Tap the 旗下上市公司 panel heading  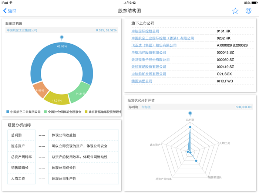point(143,23)
